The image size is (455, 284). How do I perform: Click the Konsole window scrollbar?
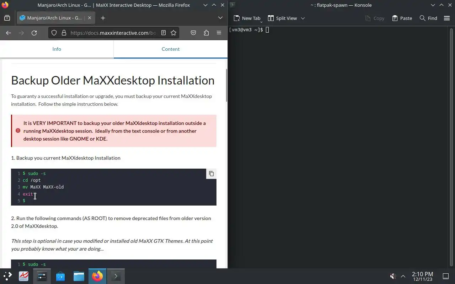coord(452,147)
